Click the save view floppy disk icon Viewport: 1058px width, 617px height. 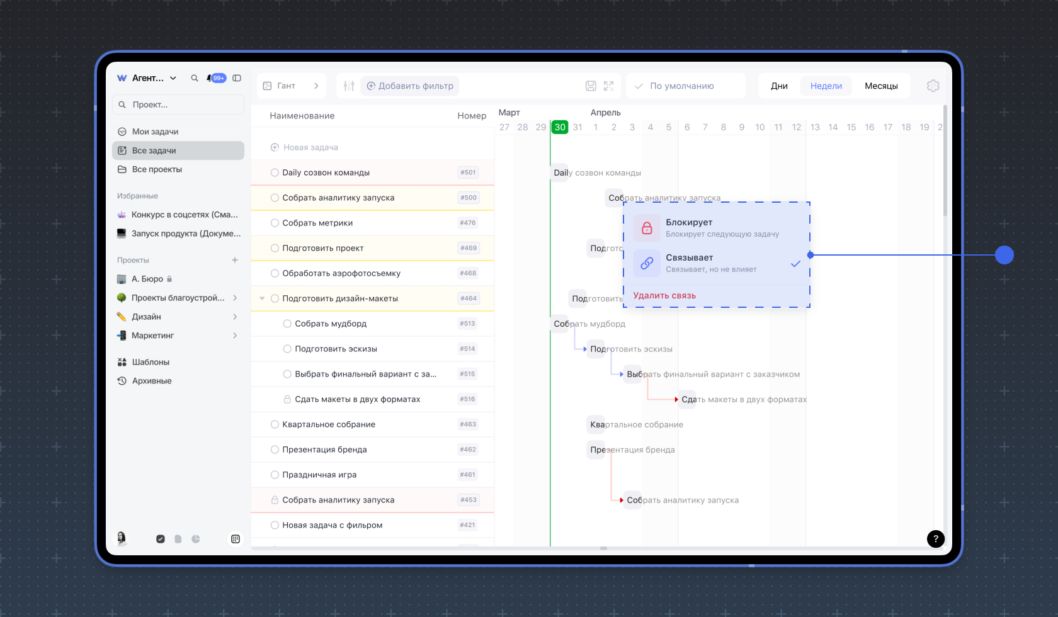(x=591, y=86)
